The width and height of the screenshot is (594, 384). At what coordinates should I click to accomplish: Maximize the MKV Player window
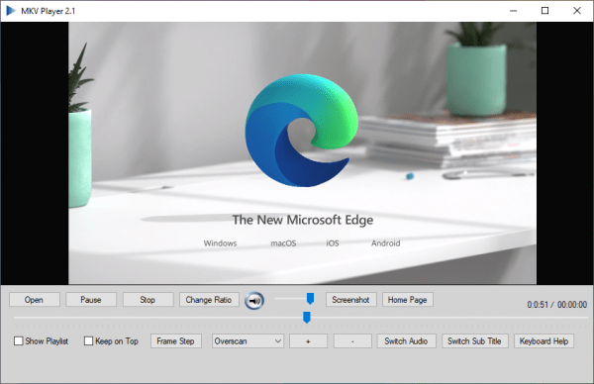click(544, 11)
